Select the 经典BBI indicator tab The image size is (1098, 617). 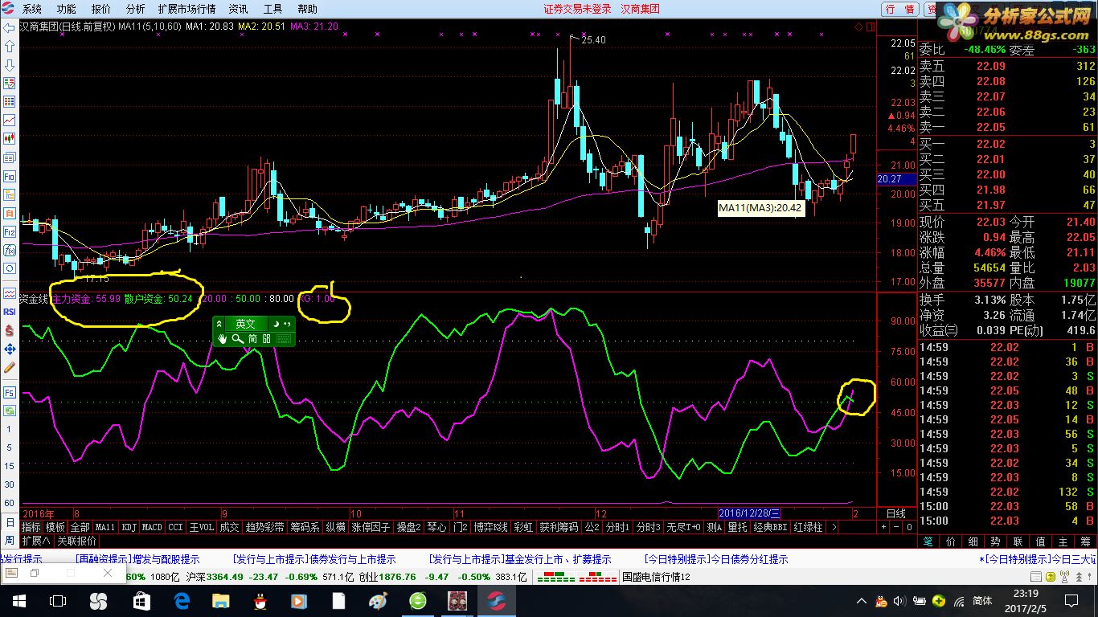[x=769, y=527]
